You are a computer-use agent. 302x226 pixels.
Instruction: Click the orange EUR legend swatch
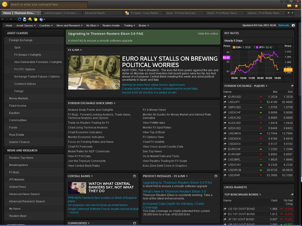tap(234, 47)
